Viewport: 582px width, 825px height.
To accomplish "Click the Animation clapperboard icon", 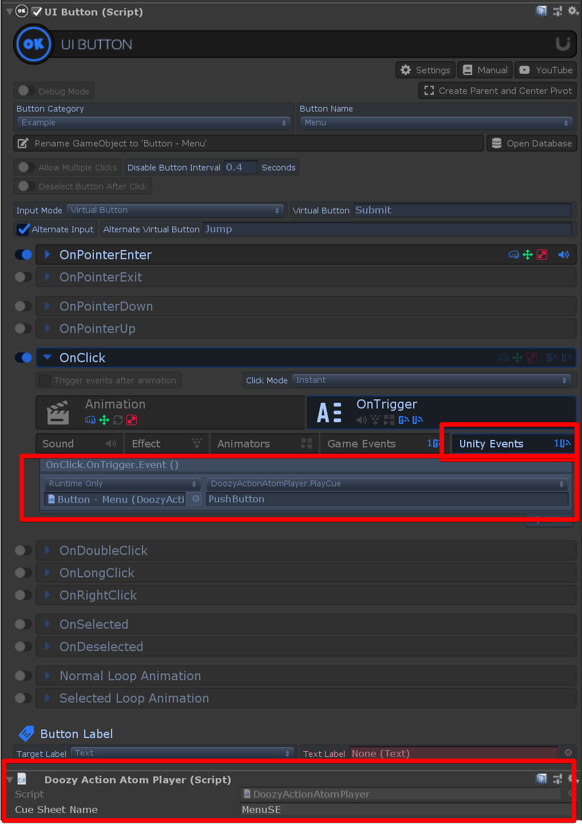I will pyautogui.click(x=58, y=412).
